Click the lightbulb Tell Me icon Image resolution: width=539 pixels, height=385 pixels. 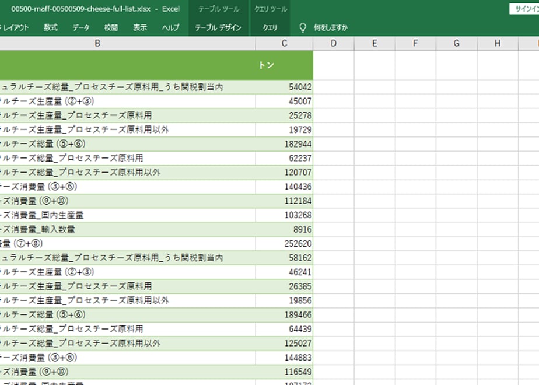pyautogui.click(x=303, y=28)
